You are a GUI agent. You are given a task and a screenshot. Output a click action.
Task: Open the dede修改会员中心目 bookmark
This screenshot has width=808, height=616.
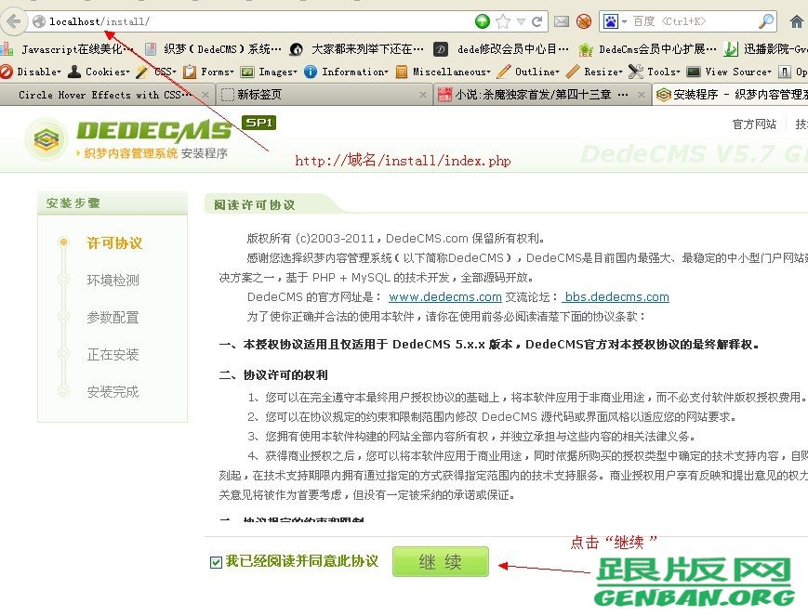tap(501, 49)
